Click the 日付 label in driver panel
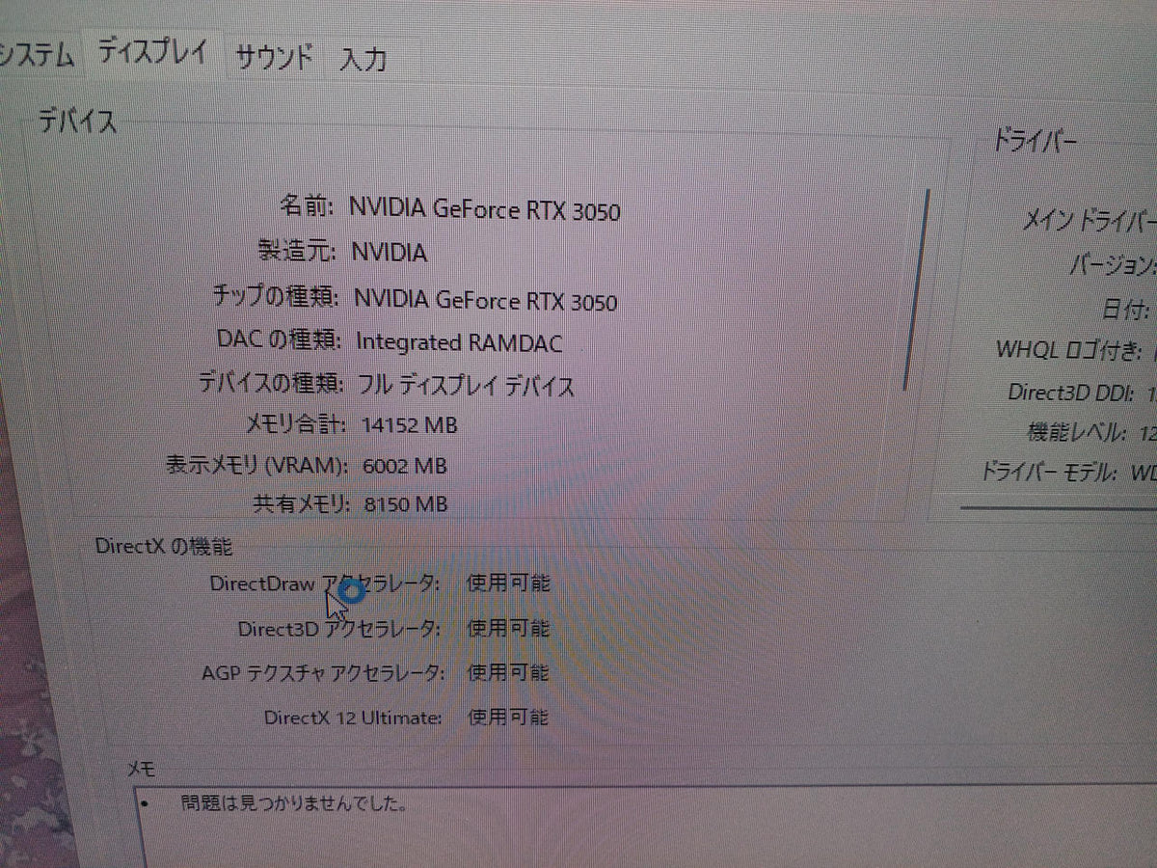Screen dimensions: 1157x868 [x=1126, y=311]
